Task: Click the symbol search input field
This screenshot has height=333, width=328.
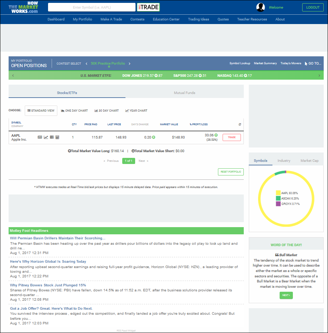Action: [x=92, y=7]
